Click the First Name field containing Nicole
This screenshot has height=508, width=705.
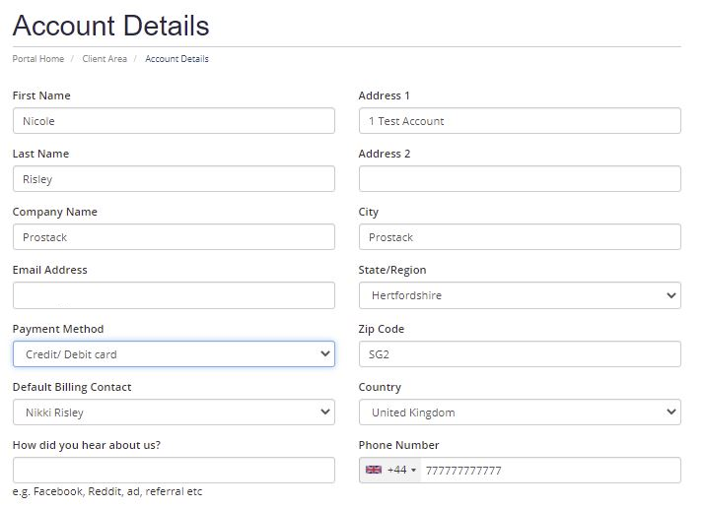tap(174, 121)
